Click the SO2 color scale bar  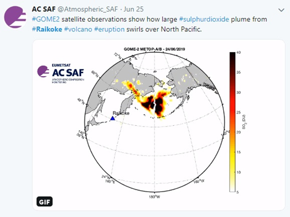pyautogui.click(x=232, y=122)
